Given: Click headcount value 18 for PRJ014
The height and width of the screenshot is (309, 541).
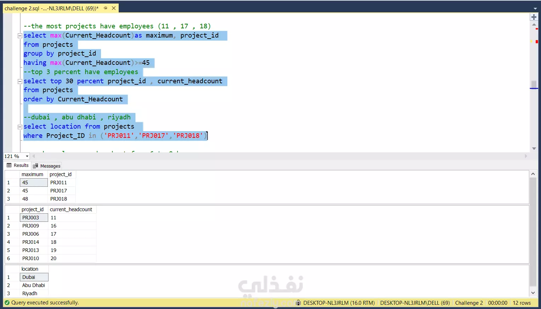Looking at the screenshot, I should (x=72, y=242).
